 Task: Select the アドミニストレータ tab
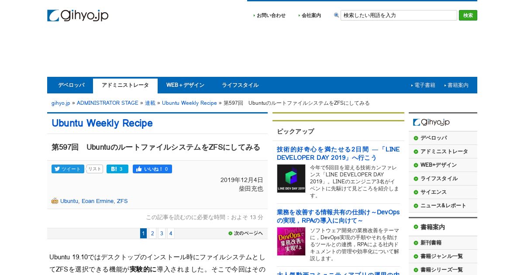click(125, 86)
